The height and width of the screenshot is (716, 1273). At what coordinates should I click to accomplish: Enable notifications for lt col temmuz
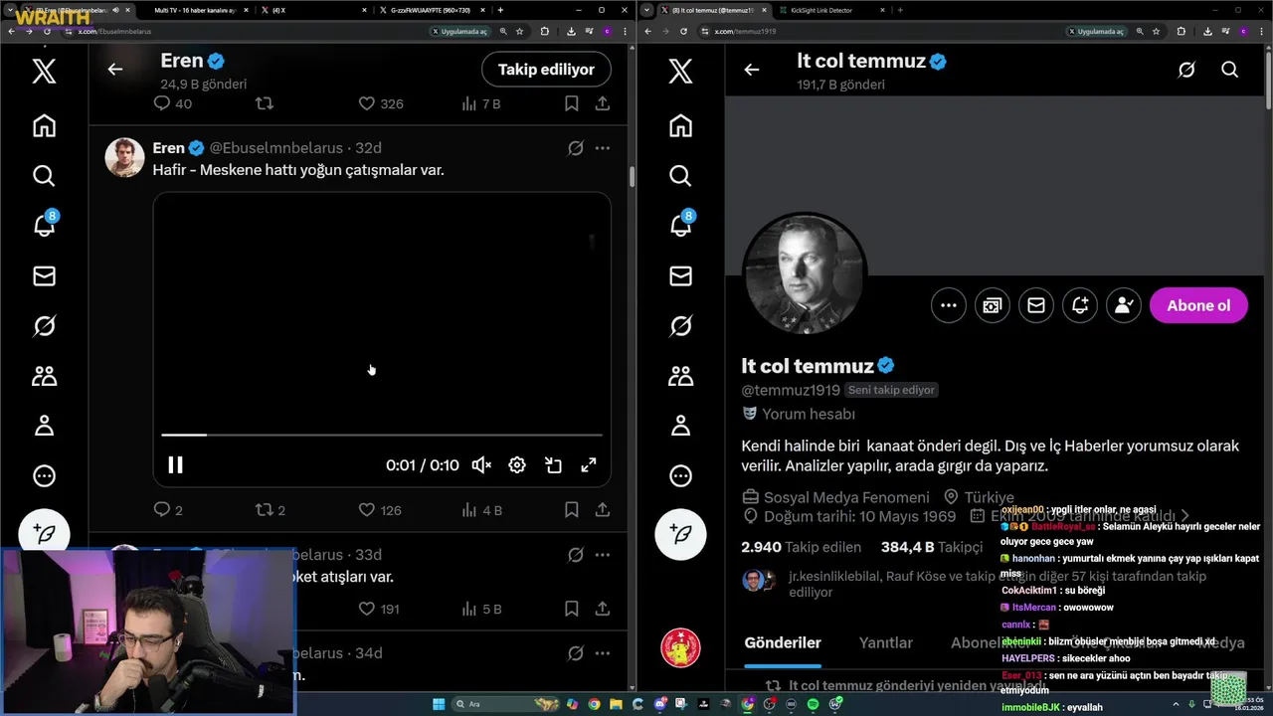(1080, 305)
